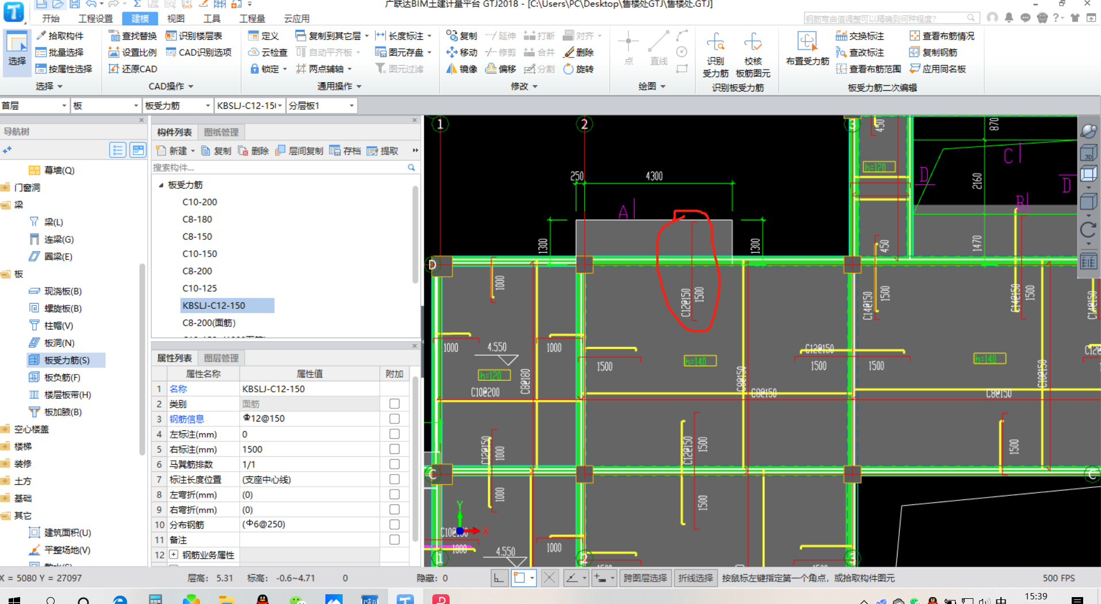Click 查看布筋范围 view rebar range
This screenshot has width=1101, height=604.
pyautogui.click(x=868, y=69)
